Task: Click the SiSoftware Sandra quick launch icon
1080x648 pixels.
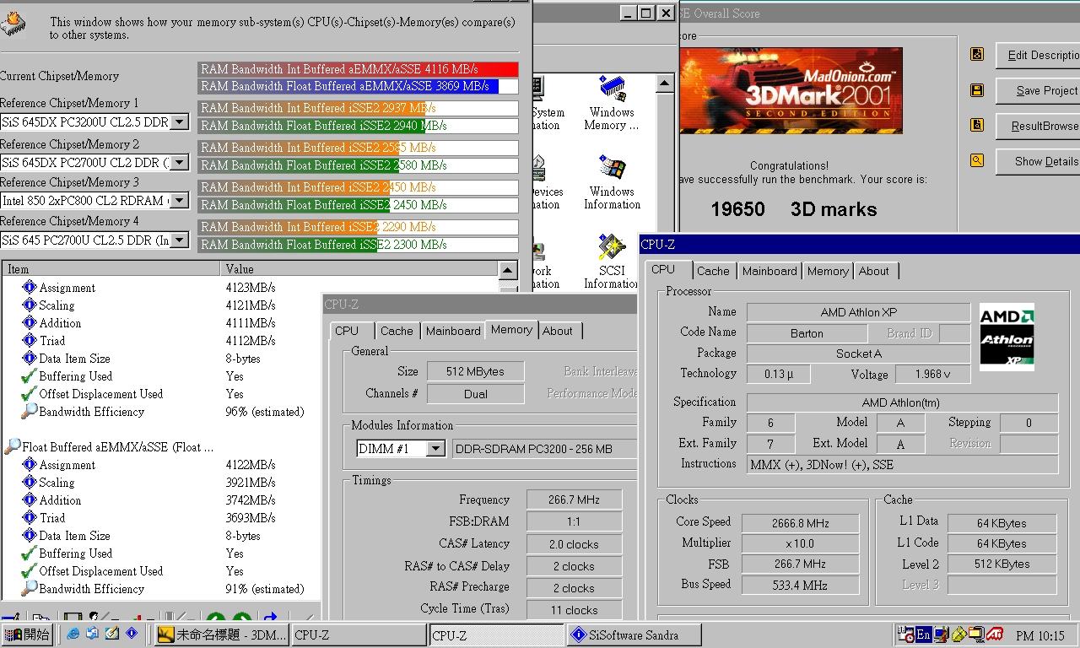Action: [132, 634]
